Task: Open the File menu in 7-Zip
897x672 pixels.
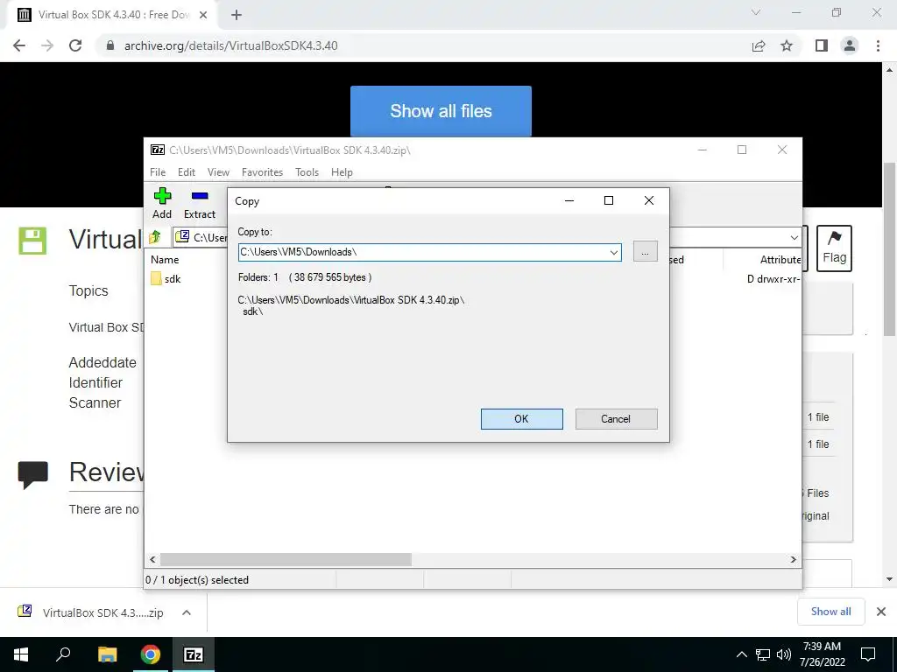Action: point(158,172)
